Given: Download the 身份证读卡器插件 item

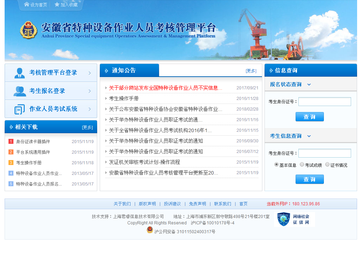Looking at the screenshot, I should 33,142.
